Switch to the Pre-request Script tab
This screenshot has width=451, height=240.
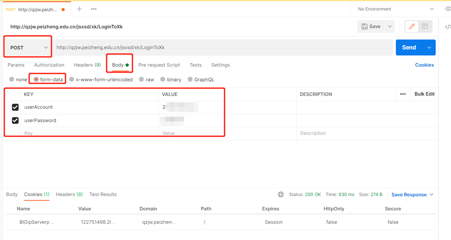159,65
